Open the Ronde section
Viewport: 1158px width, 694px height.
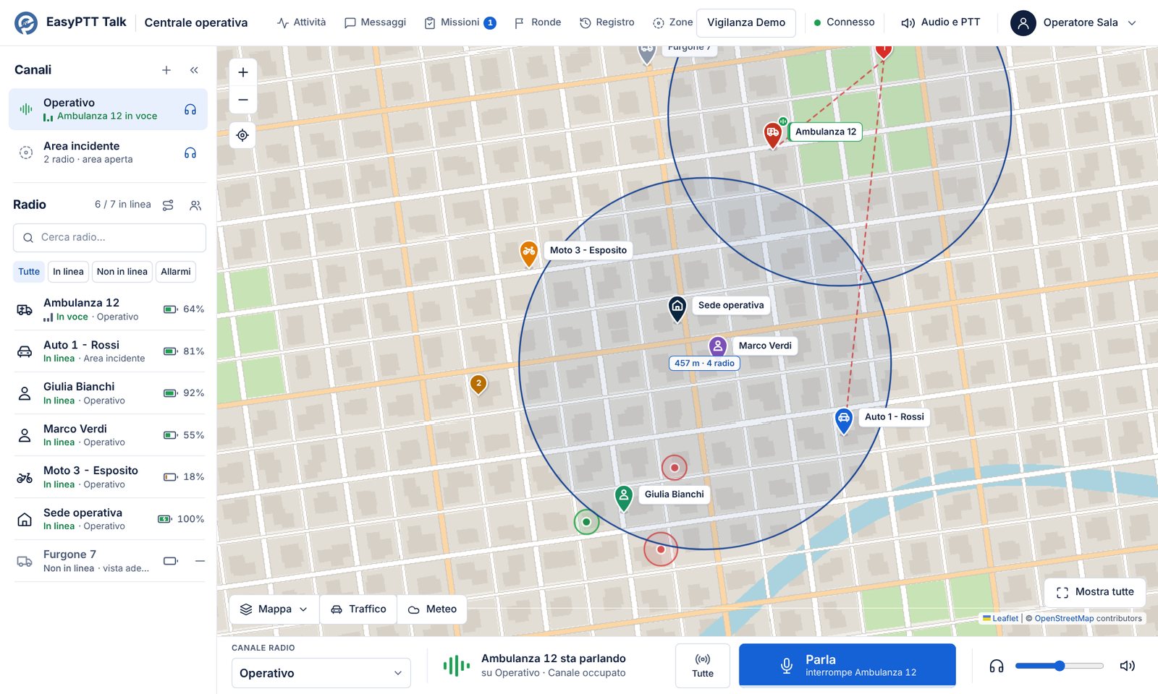pyautogui.click(x=538, y=22)
